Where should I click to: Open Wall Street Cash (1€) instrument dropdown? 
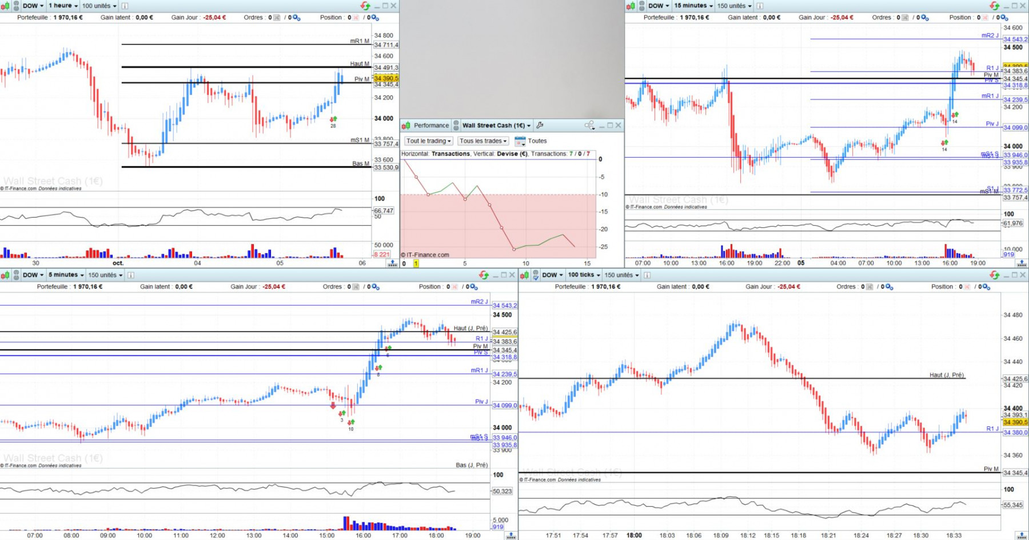(496, 125)
